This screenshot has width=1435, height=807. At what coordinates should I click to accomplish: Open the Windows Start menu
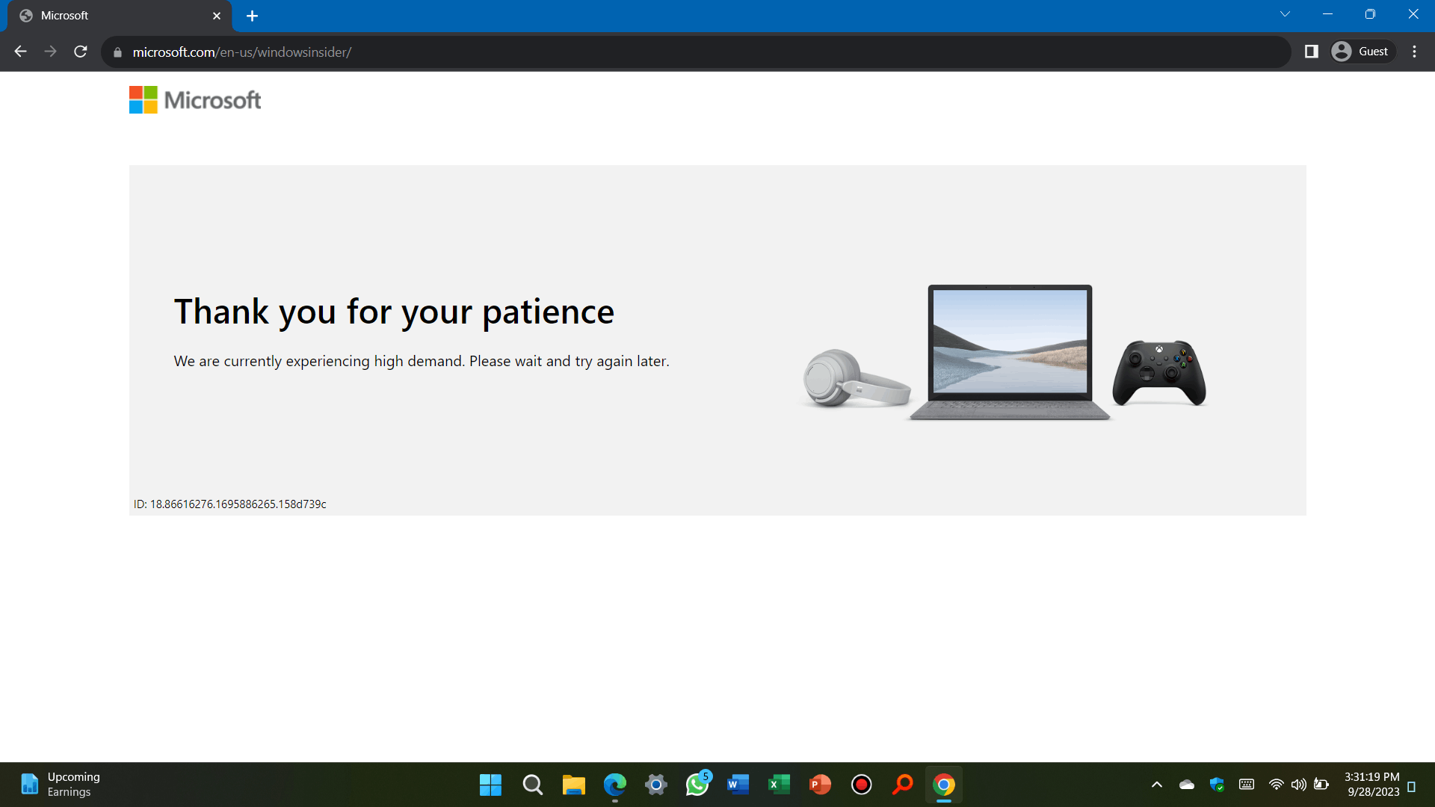[x=490, y=785]
